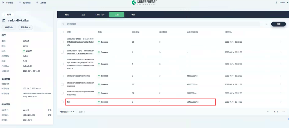Click the admin user avatar icon
The image size is (289, 128).
coord(276,3)
